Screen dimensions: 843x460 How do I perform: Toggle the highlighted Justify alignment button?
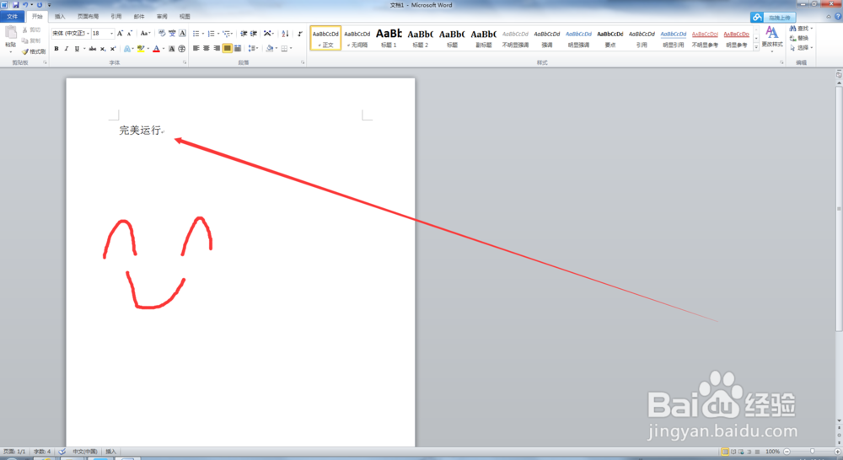point(228,48)
